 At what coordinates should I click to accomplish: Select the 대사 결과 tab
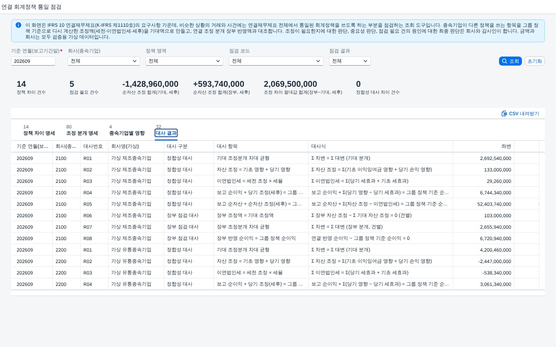[166, 133]
